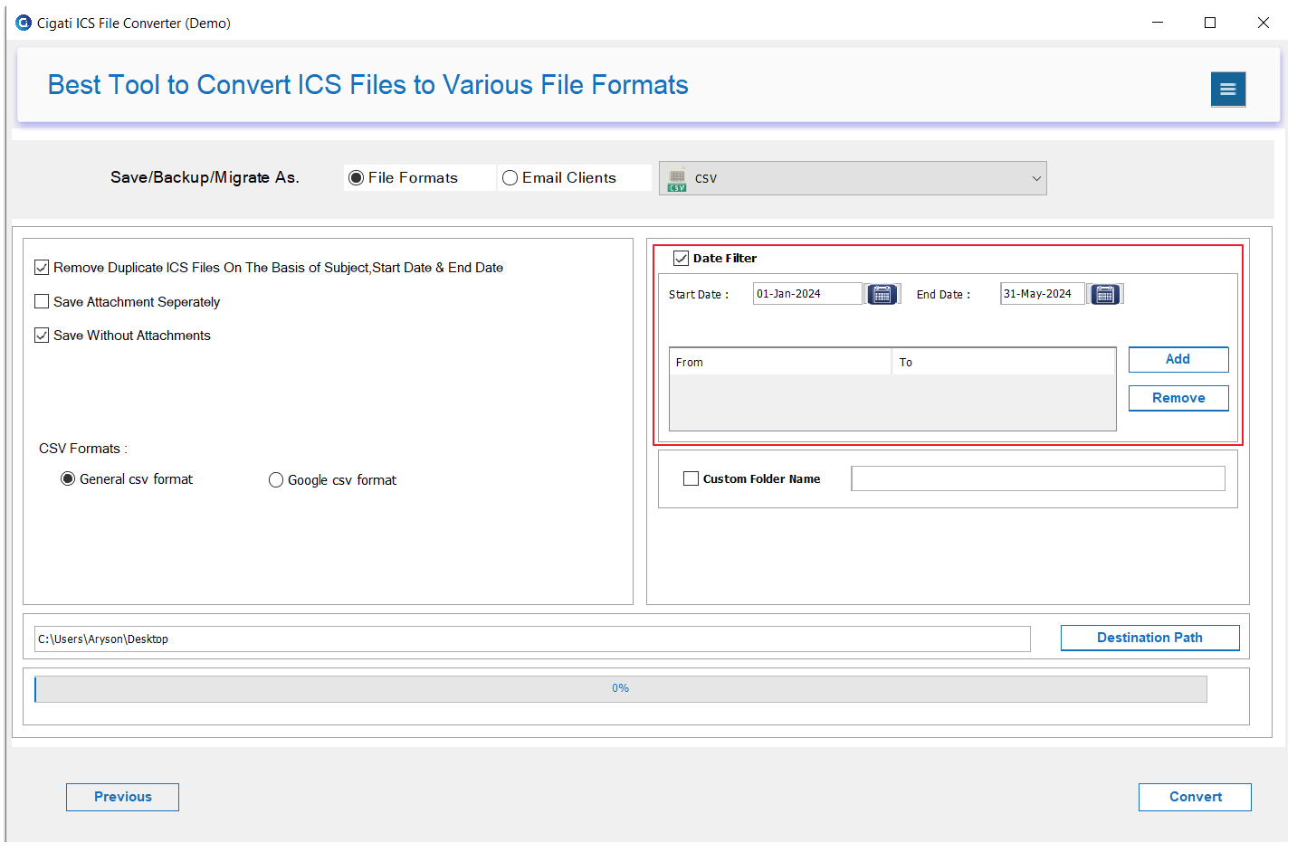Open the End Date calendar picker
The width and height of the screenshot is (1297, 852).
pos(1105,294)
